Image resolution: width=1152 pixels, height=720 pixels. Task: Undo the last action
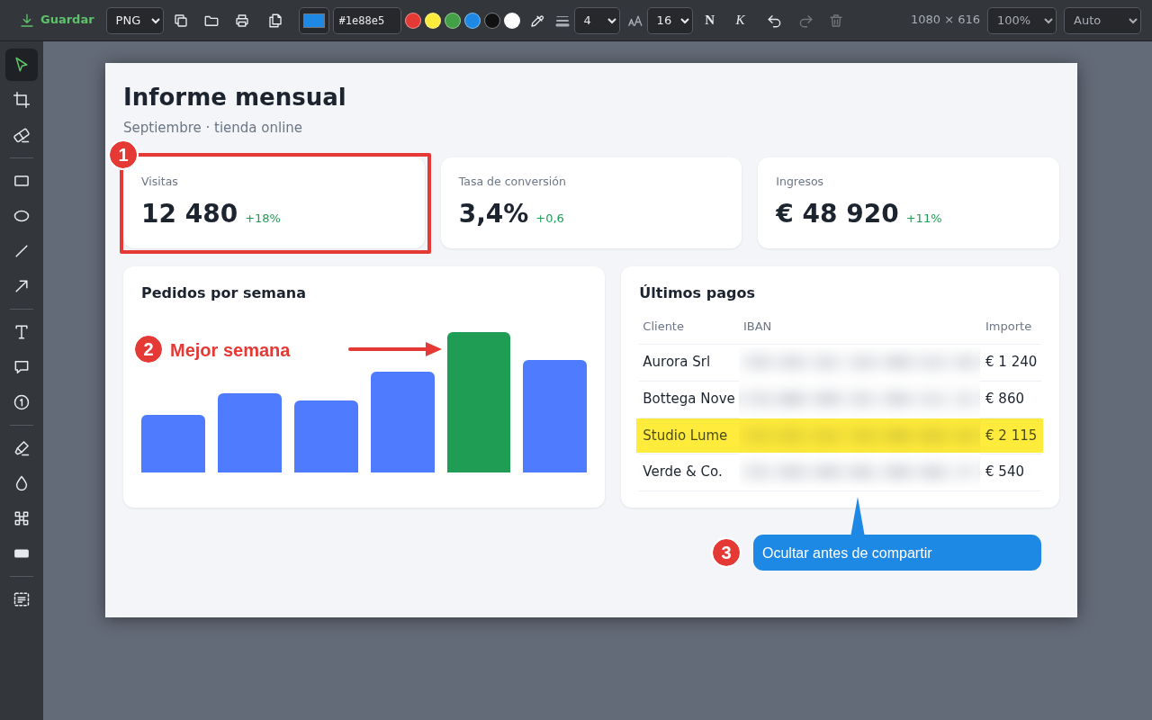774,21
